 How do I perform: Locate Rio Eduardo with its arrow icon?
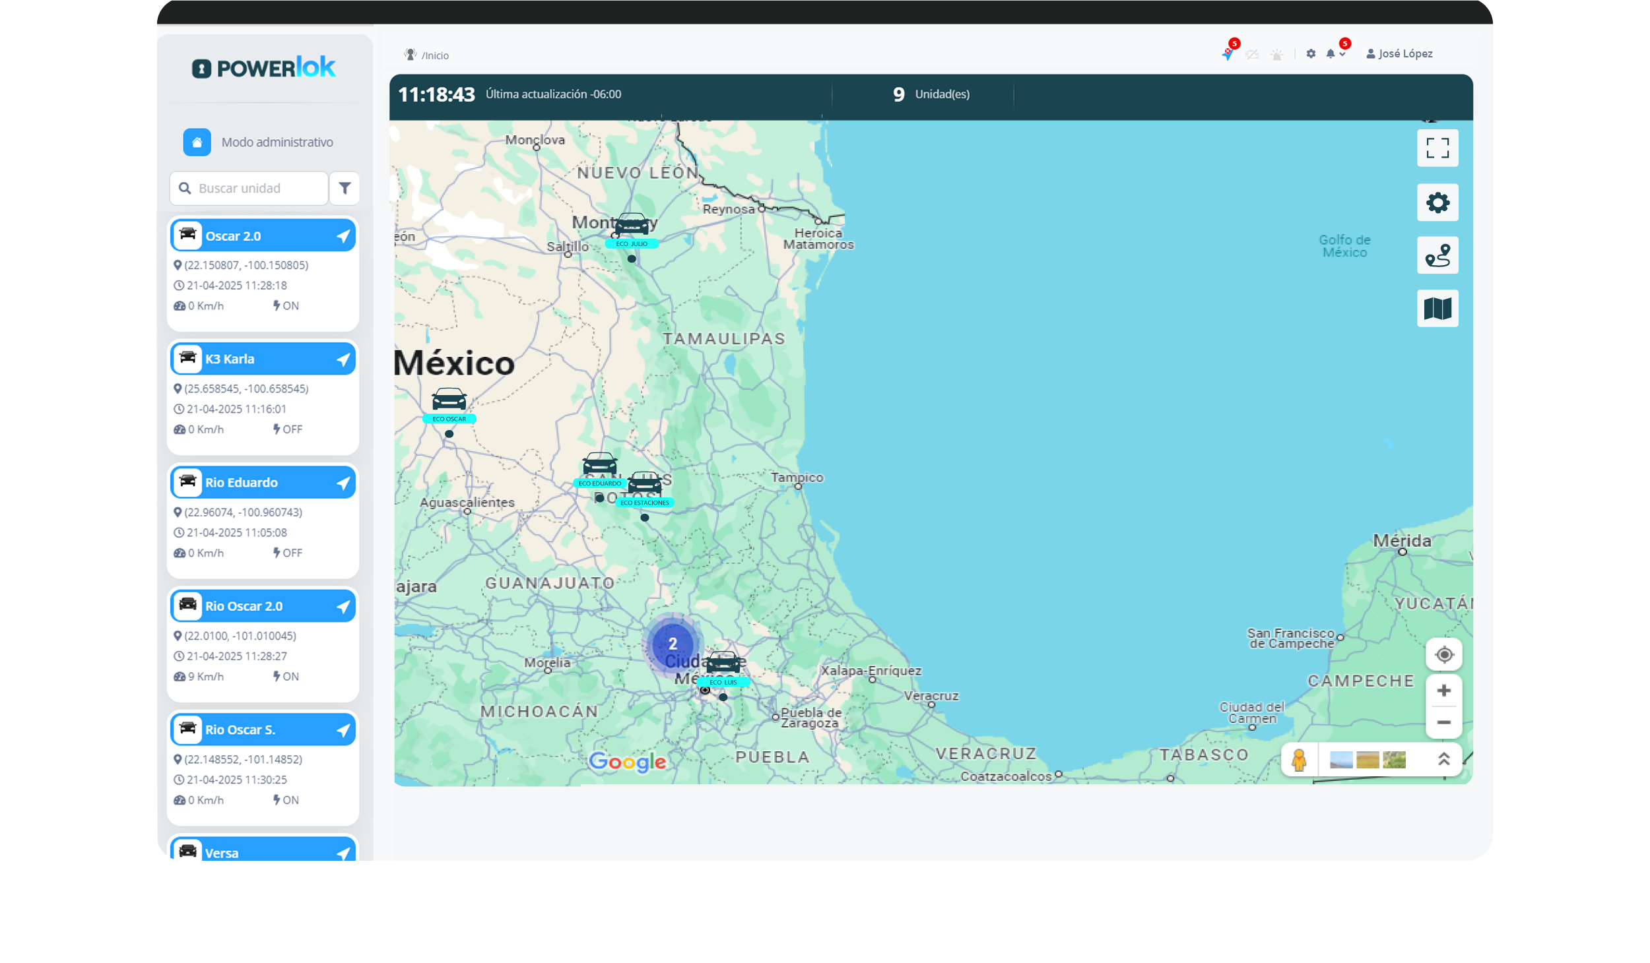point(343,483)
